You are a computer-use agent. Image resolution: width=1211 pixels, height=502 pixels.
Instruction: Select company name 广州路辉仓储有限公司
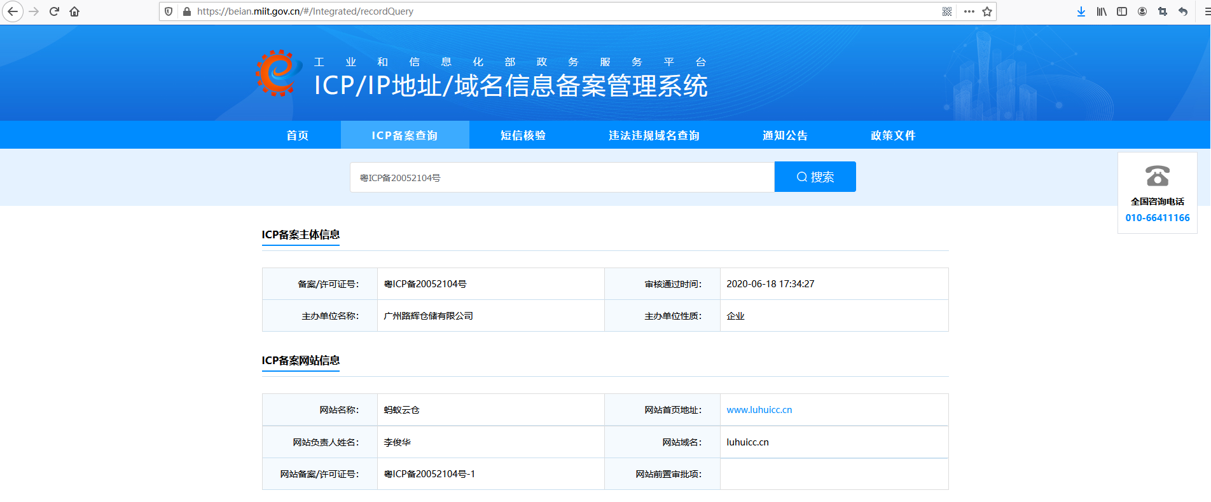429,316
